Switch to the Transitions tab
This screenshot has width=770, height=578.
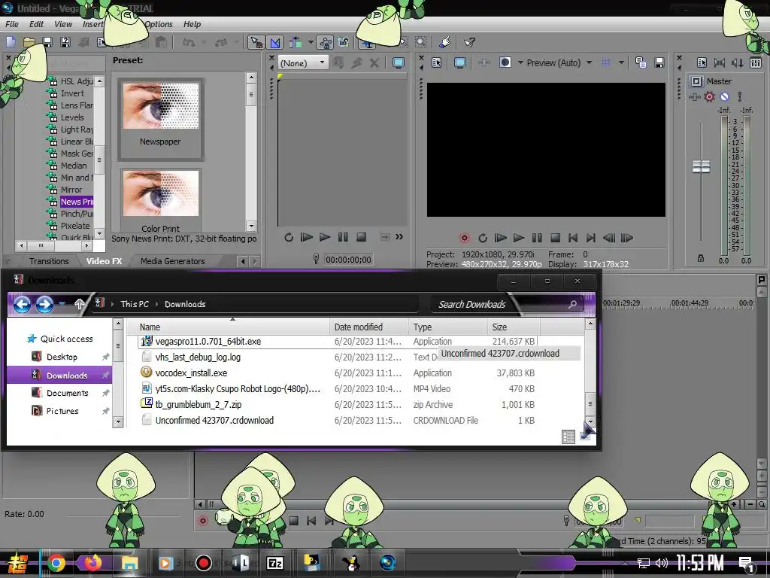pos(49,261)
